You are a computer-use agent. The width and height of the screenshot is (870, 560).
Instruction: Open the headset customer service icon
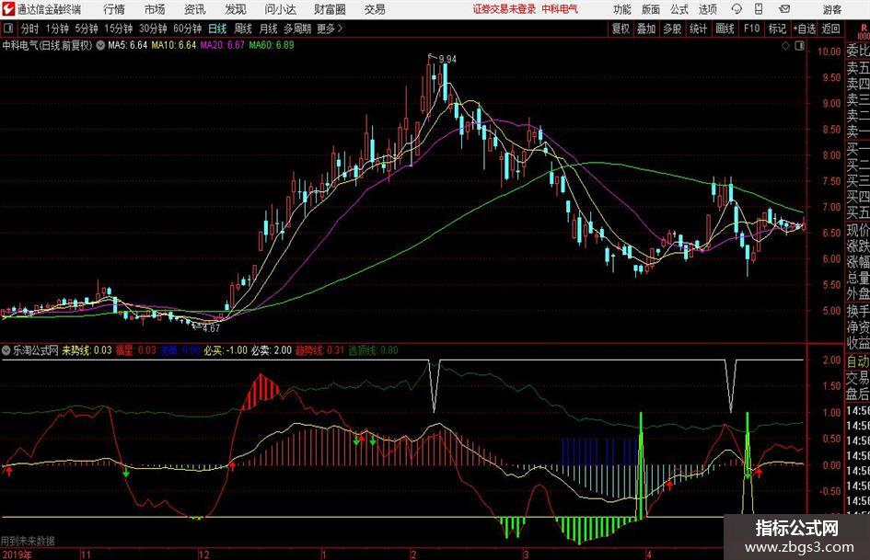737,9
